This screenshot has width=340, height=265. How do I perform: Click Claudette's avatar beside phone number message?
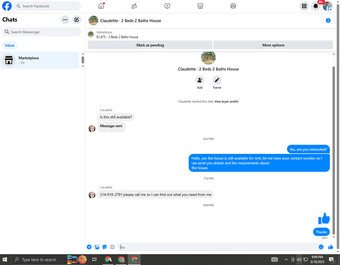coord(92,195)
